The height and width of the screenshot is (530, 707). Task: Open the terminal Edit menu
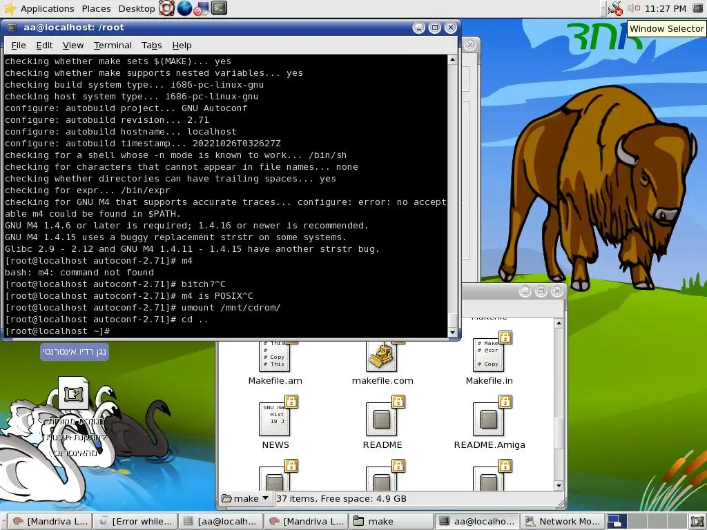click(45, 45)
